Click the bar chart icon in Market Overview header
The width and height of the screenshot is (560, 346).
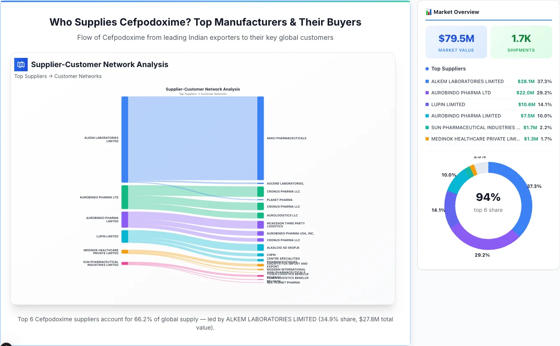(428, 12)
